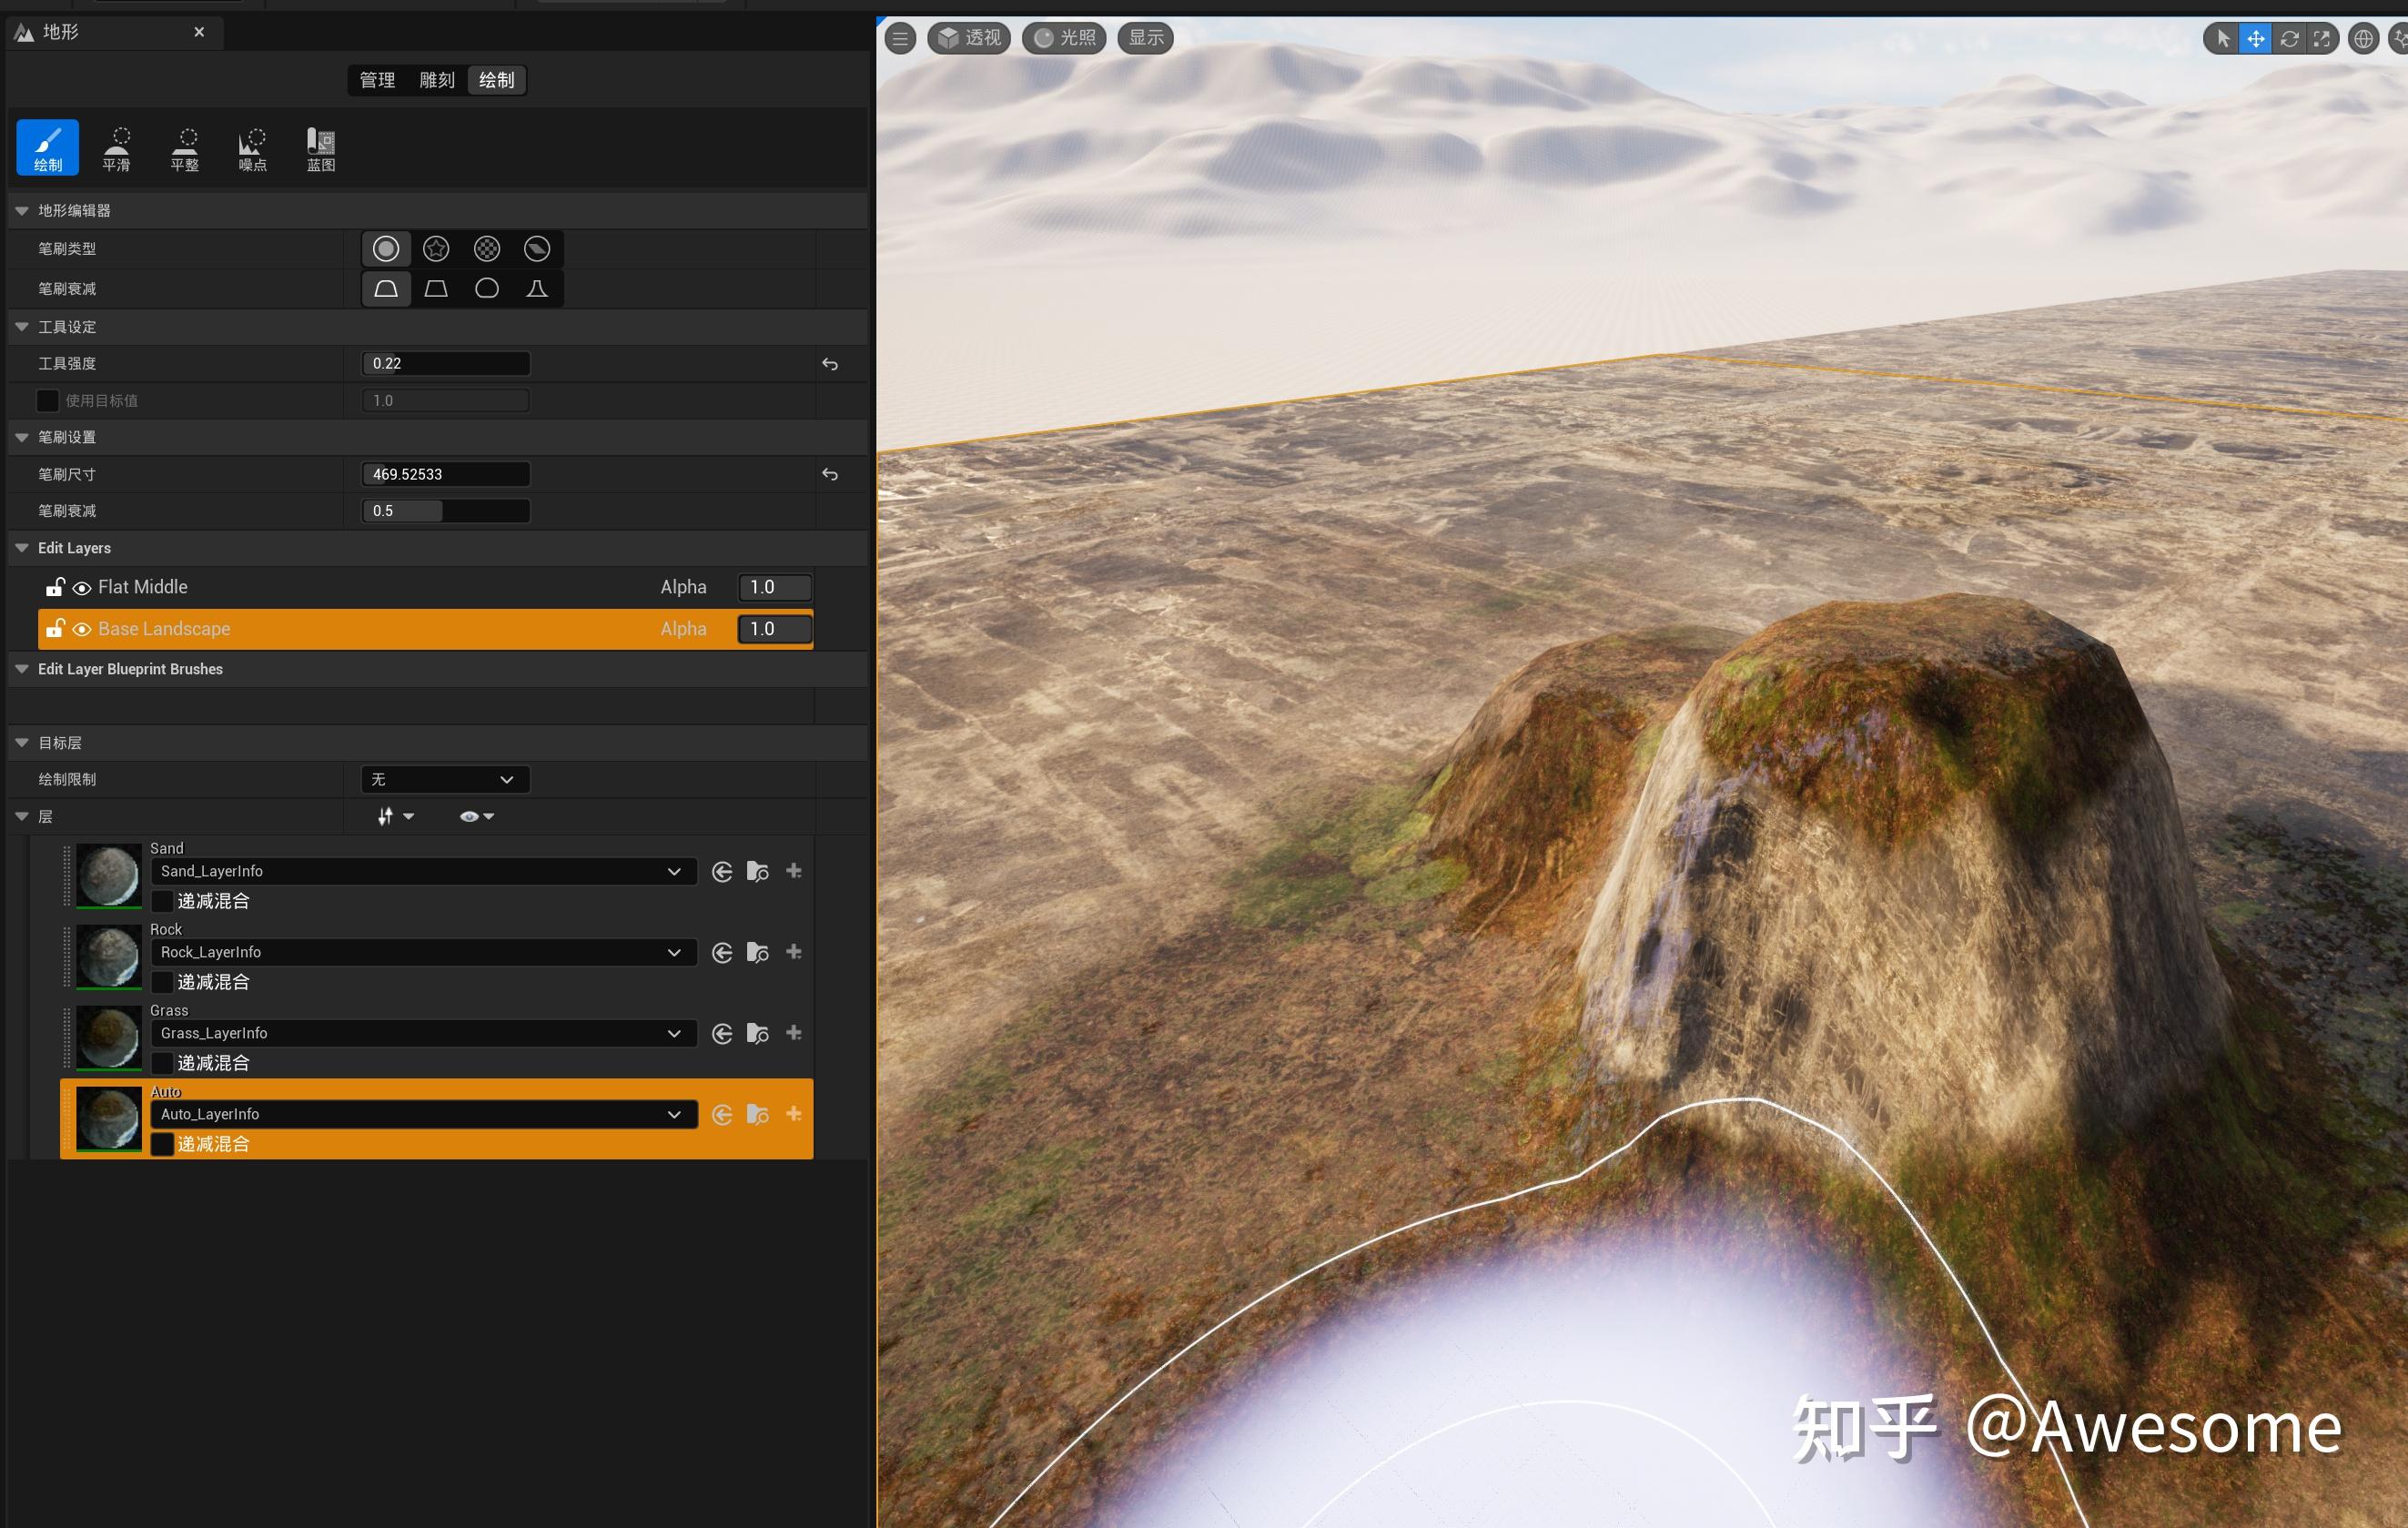
Task: Collapse the Edit Layers section
Action: coord(22,548)
